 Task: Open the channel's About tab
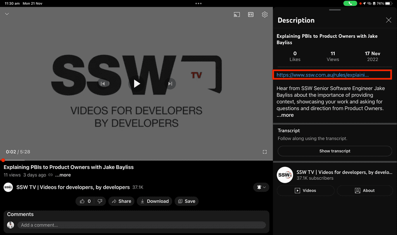(365, 190)
